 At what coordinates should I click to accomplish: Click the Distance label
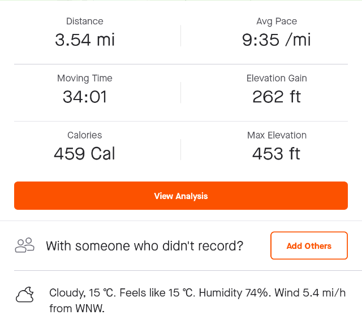coord(85,21)
